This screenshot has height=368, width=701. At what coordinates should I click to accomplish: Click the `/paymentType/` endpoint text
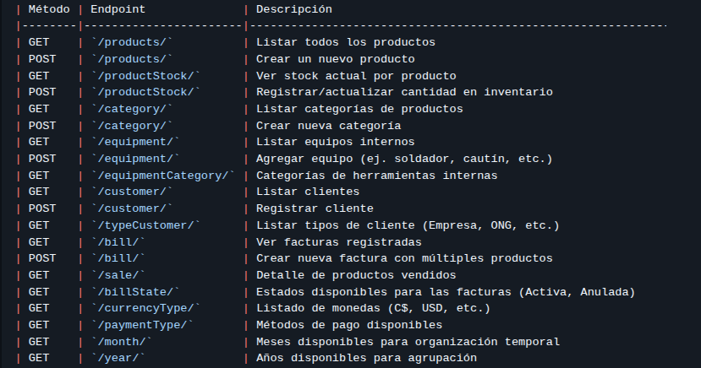point(143,325)
